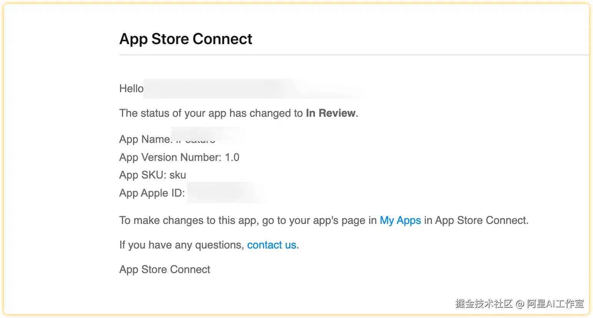
Task: Click the 'If you have any questions' text
Action: pyautogui.click(x=181, y=245)
